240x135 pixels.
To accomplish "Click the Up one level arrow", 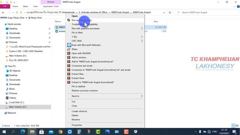I will click(17, 12).
